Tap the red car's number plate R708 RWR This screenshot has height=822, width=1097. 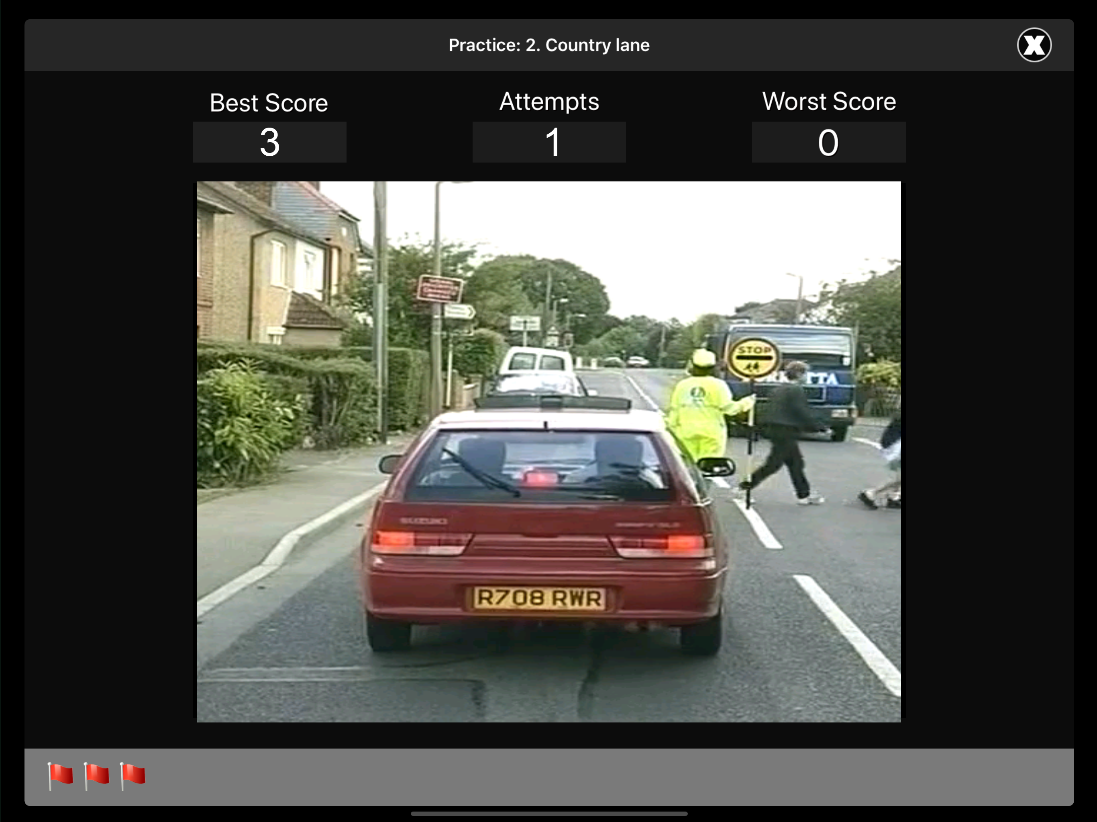coord(540,598)
